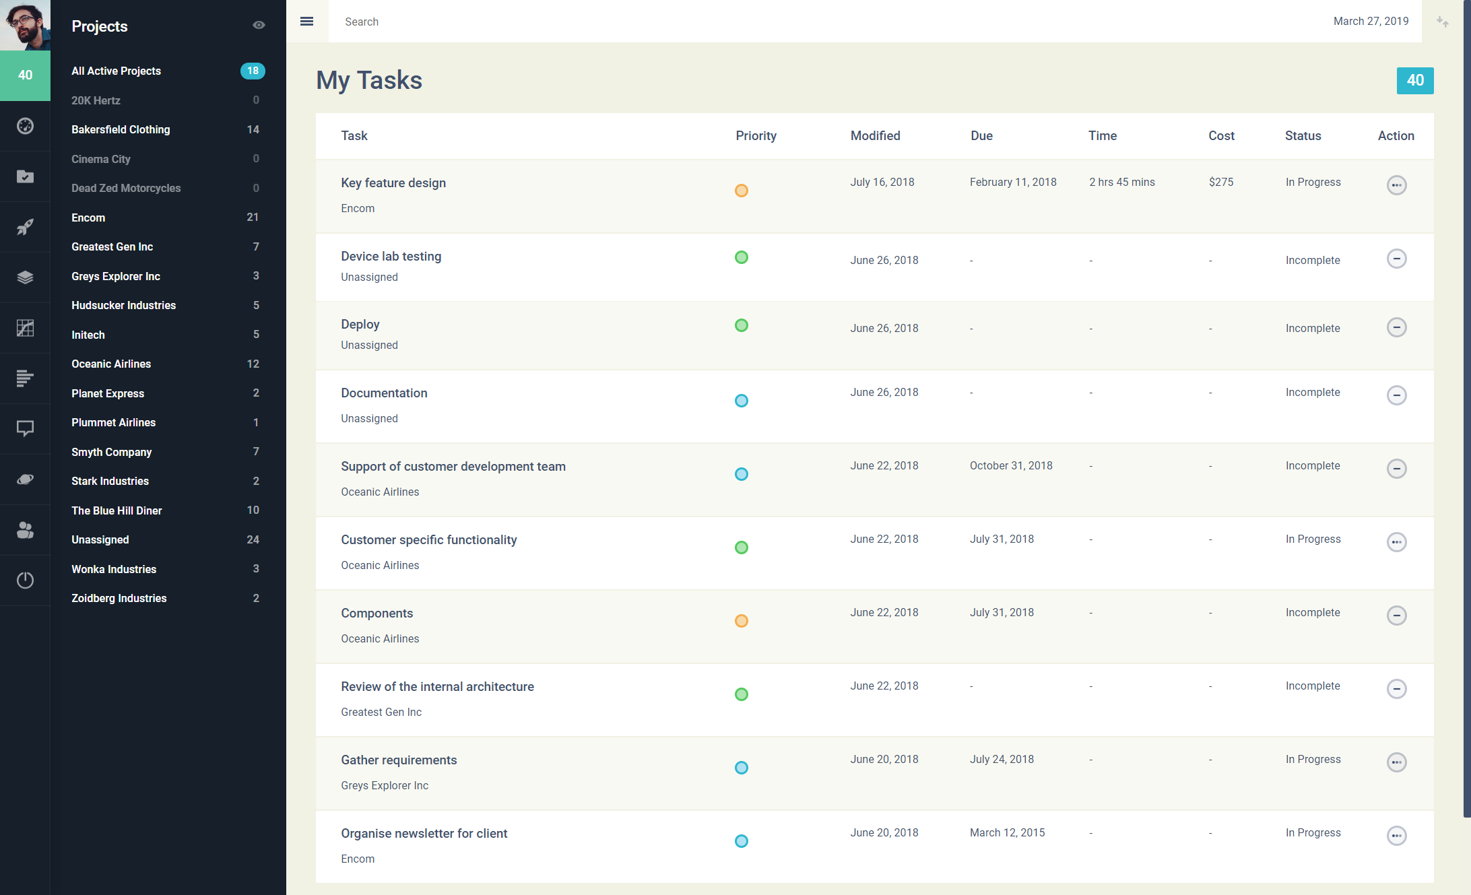Select Oceanic Airlines project
This screenshot has width=1471, height=895.
click(x=111, y=364)
